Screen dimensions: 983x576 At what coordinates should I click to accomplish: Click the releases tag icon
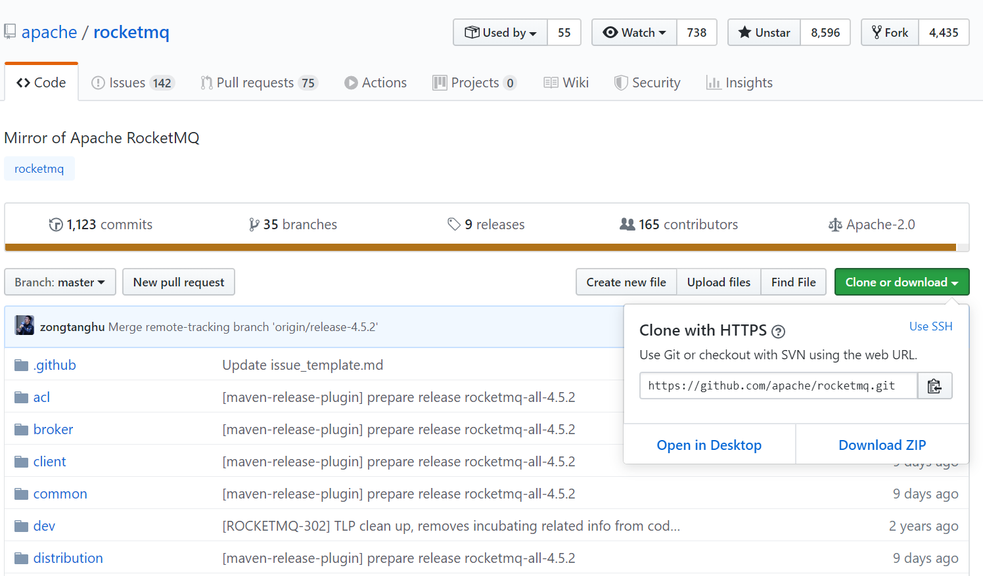[453, 225]
